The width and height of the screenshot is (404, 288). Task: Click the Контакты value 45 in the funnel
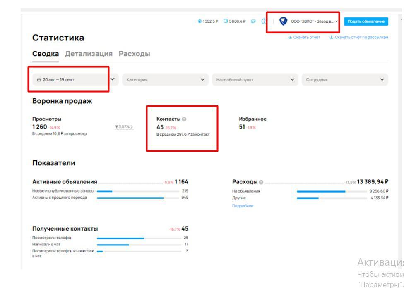(x=160, y=127)
